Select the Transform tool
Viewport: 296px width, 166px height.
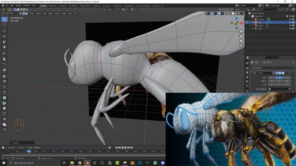[x=4, y=47]
